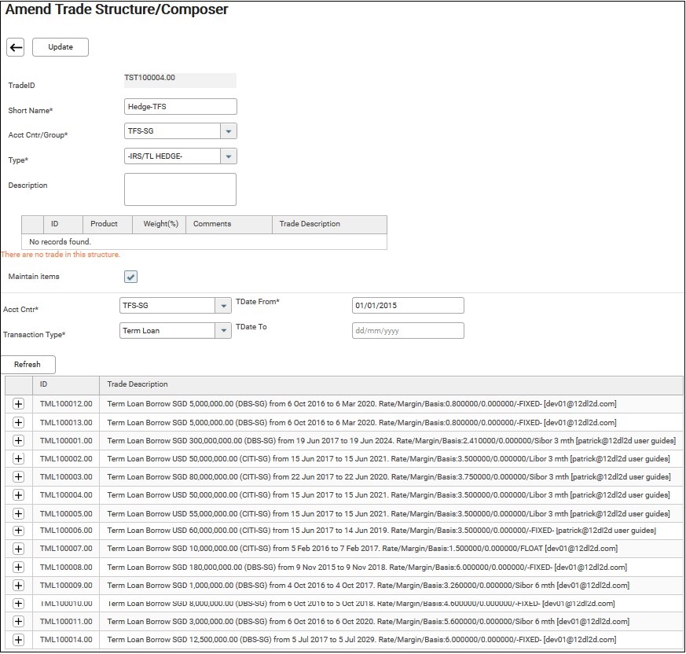The height and width of the screenshot is (654, 686).
Task: Add trade TML100014.00 via plus icon
Action: (x=19, y=639)
